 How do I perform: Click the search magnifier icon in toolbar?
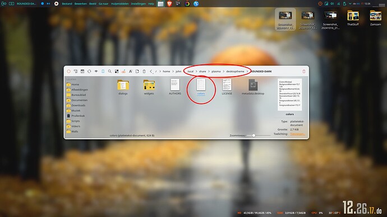110,72
